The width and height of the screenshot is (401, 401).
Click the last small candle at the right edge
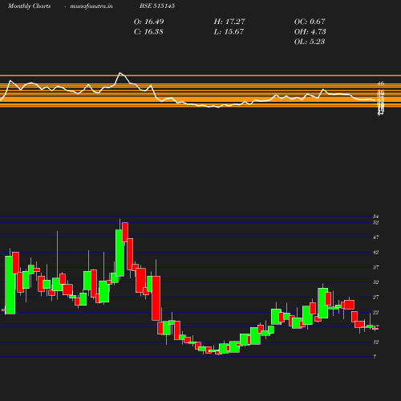(375, 329)
